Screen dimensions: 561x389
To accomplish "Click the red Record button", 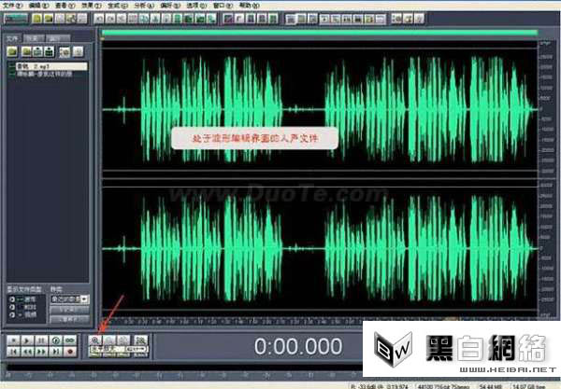I will 70,352.
